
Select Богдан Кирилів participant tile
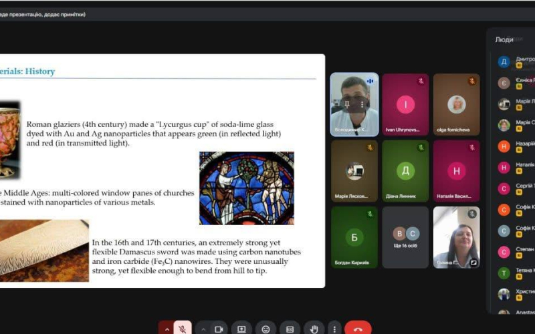(354, 237)
